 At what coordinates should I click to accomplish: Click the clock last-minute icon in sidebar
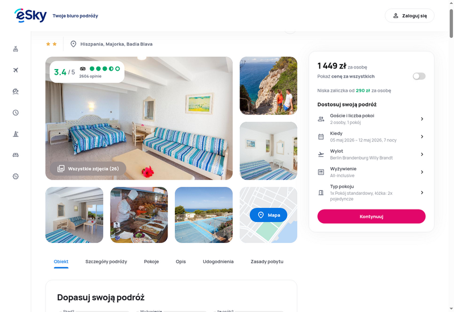point(16,113)
